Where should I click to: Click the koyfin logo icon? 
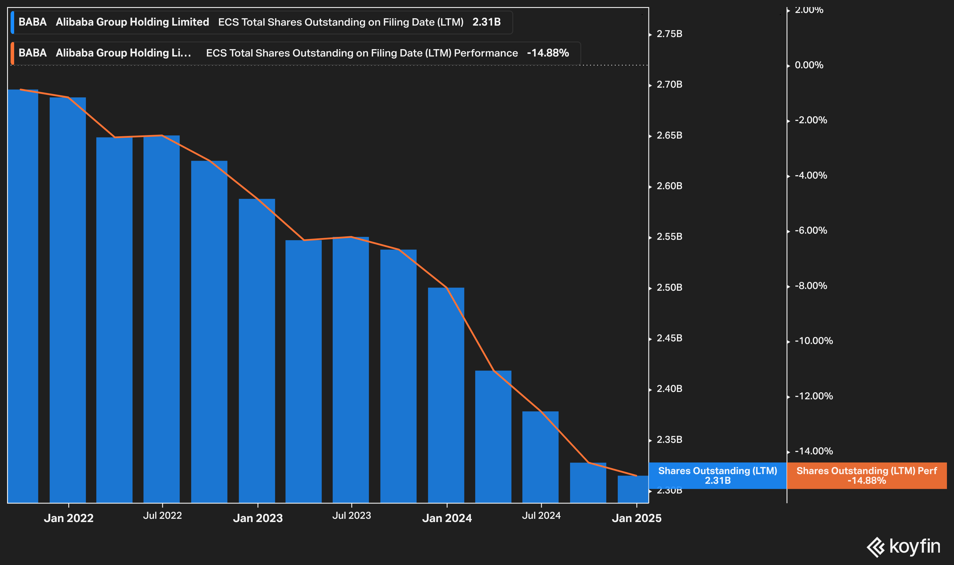point(876,547)
